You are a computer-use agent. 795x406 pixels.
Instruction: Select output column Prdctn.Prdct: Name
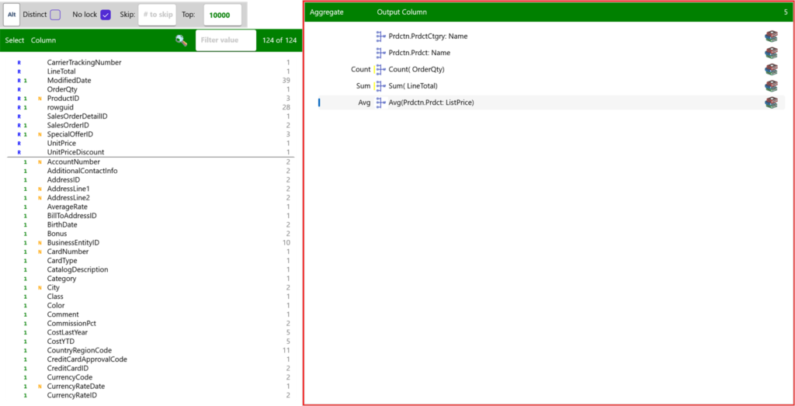[419, 53]
